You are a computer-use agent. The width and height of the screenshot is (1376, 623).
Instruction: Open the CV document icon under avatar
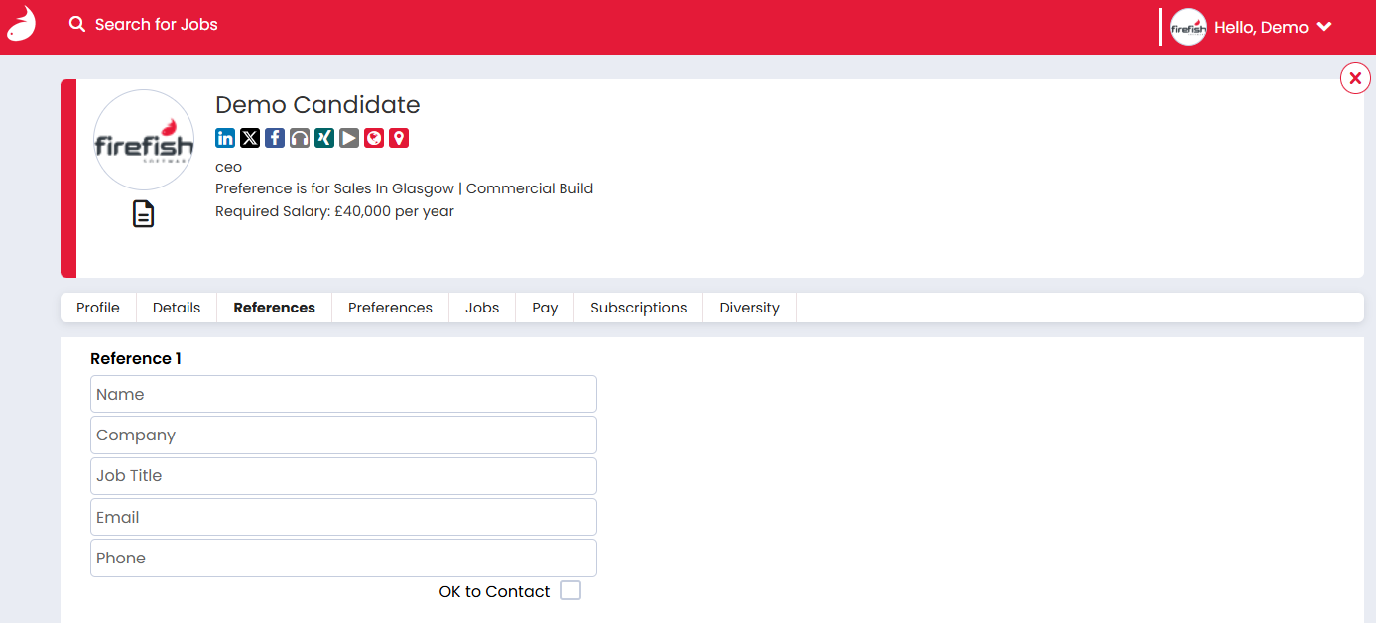tap(144, 213)
